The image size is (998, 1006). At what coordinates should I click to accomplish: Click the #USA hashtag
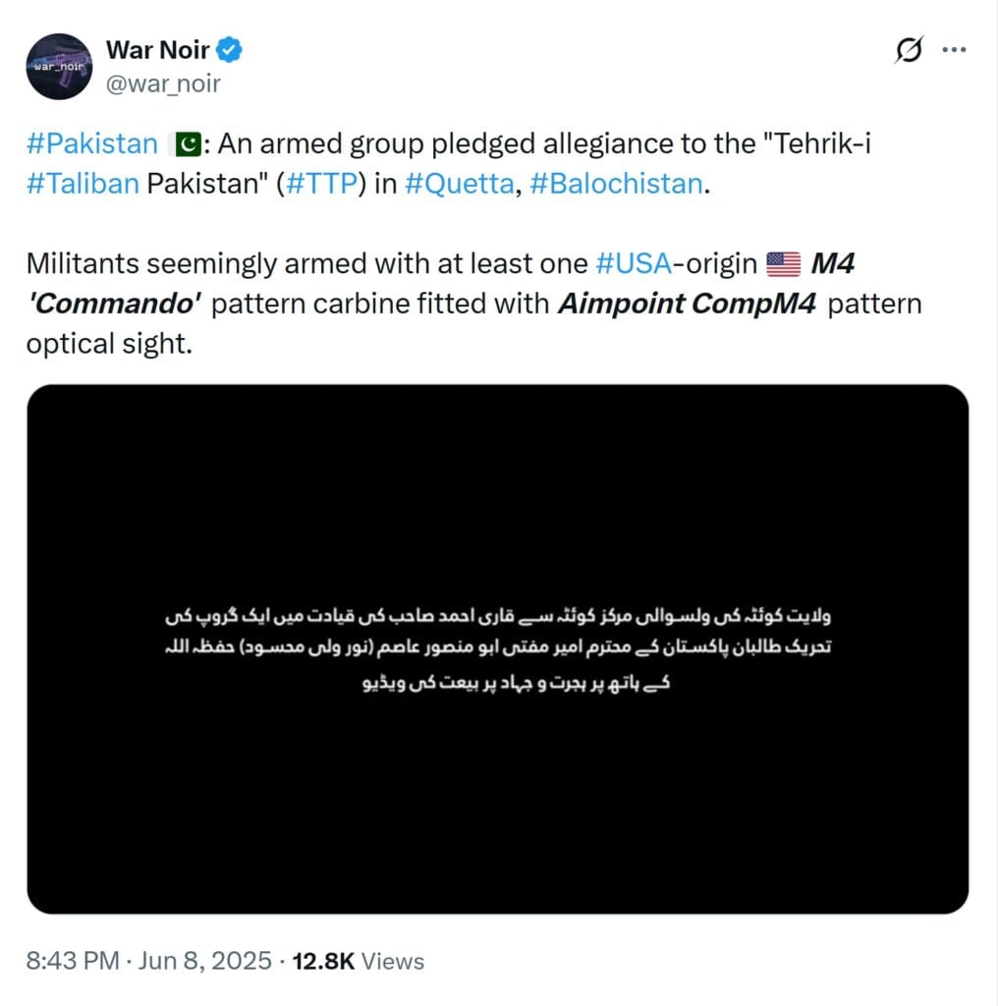[634, 263]
